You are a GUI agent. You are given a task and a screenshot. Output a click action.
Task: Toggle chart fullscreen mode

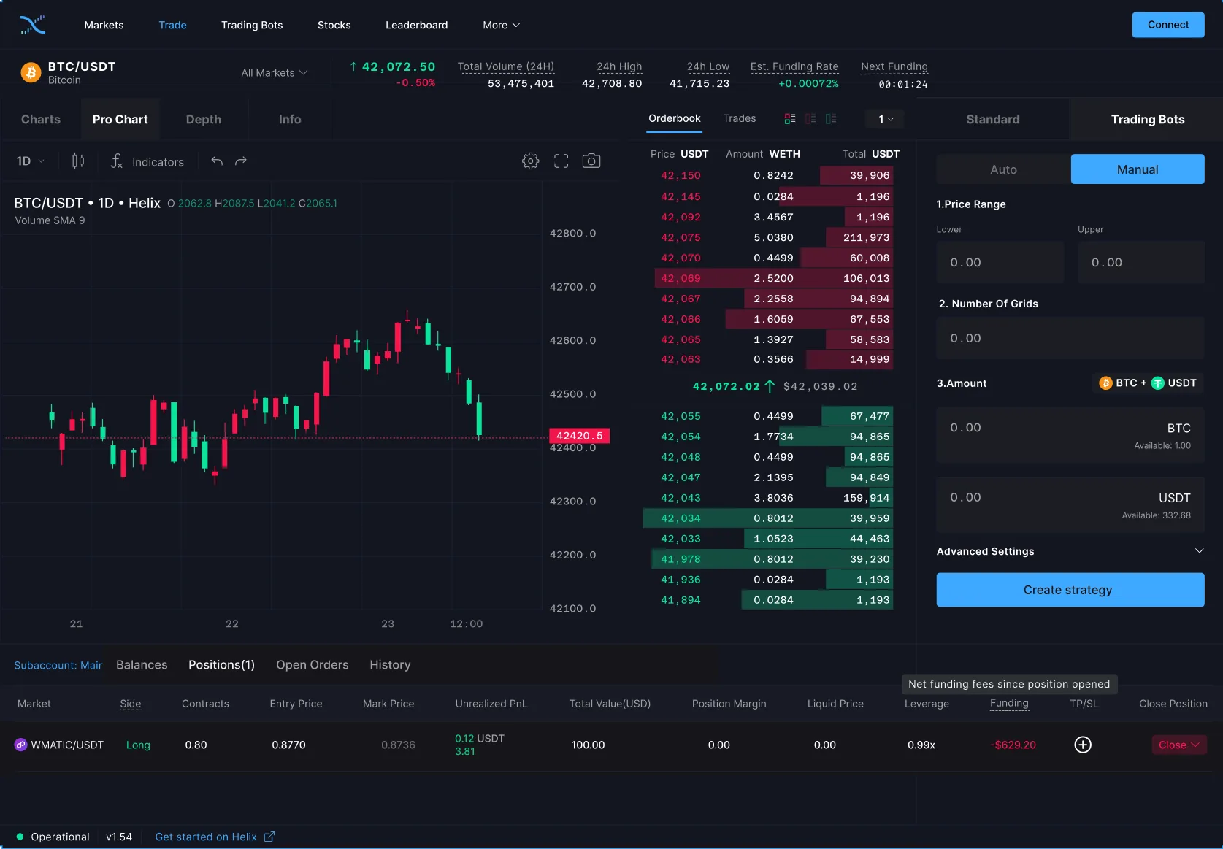(x=561, y=161)
